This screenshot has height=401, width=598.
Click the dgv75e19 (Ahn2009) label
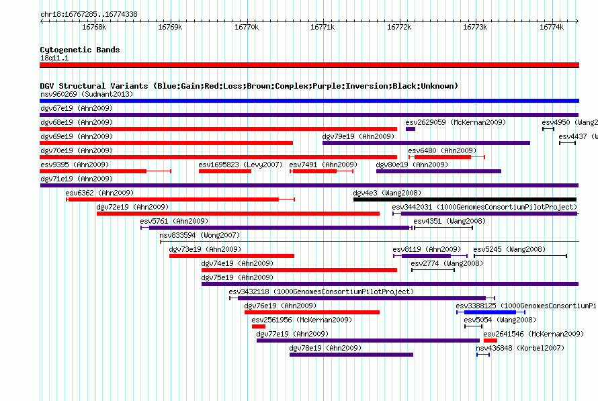click(x=237, y=277)
